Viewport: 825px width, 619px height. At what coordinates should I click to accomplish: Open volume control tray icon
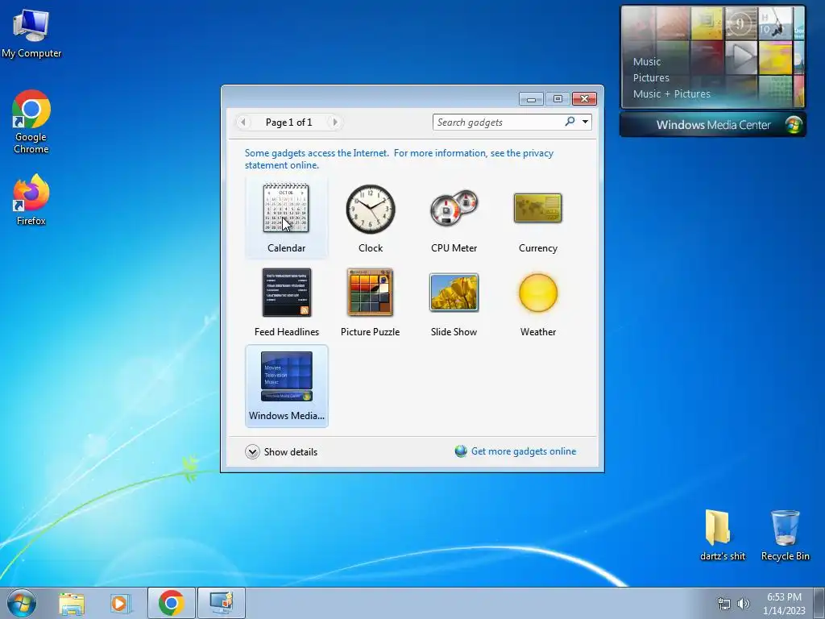tap(744, 604)
